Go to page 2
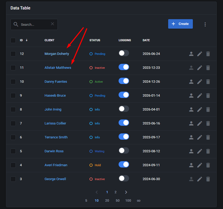Image resolution: width=223 pixels, height=209 pixels. [x=115, y=192]
